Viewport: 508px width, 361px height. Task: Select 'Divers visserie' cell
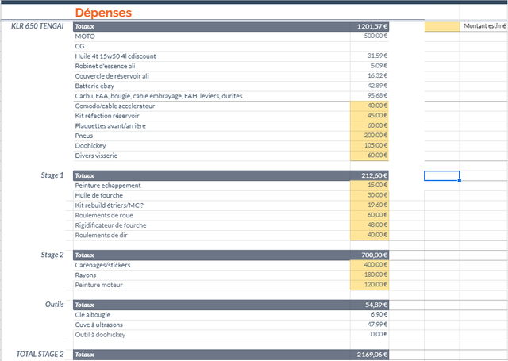coord(212,156)
